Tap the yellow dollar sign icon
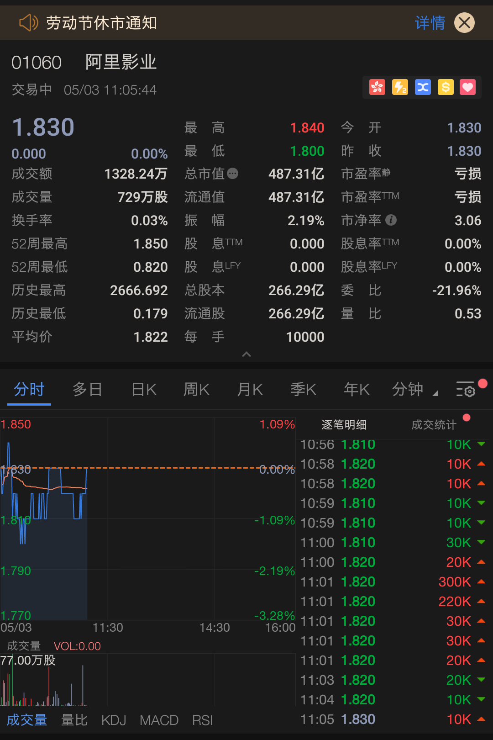 pos(446,87)
